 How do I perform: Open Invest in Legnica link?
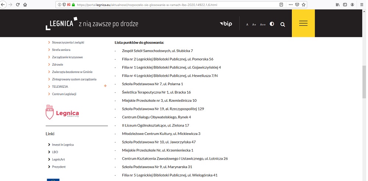(63, 145)
